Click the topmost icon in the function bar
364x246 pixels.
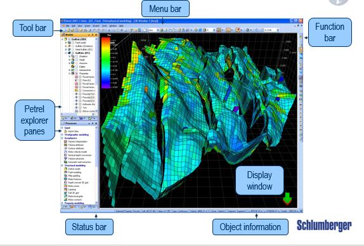pyautogui.click(x=301, y=37)
